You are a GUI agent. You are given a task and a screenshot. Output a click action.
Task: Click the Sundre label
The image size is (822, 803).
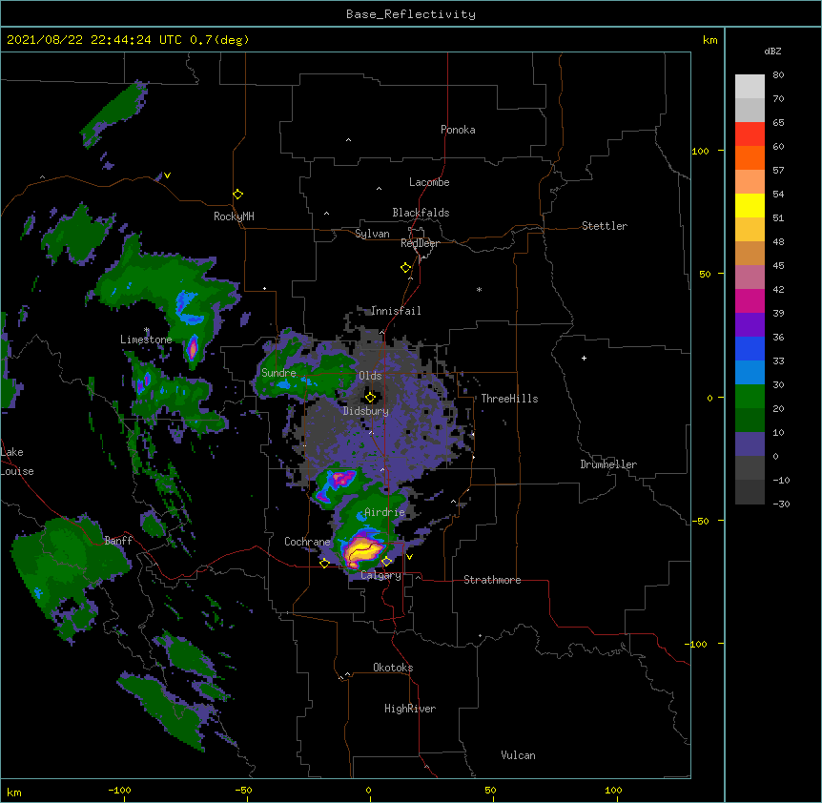click(278, 373)
